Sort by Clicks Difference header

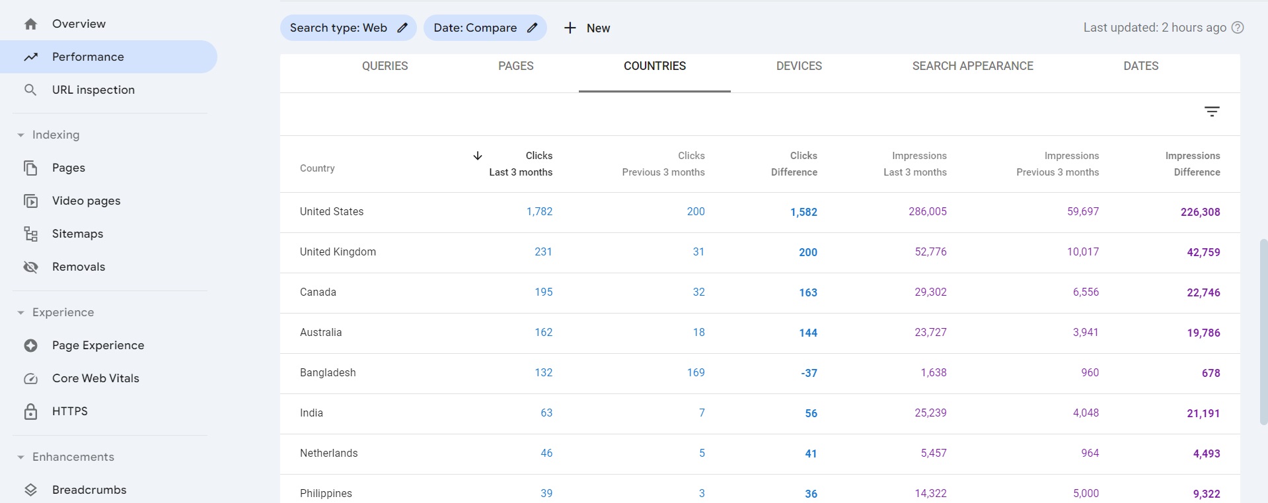[x=794, y=164]
